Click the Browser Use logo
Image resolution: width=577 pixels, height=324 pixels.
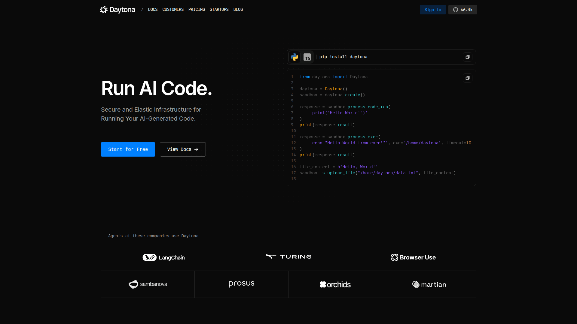coord(413,257)
